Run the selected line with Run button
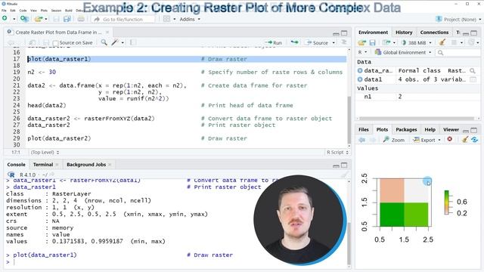Image resolution: width=484 pixels, height=272 pixels. (274, 42)
